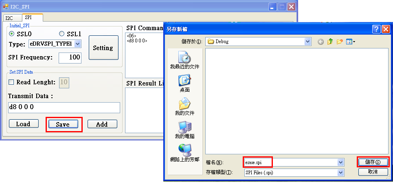Open My Documents folder icon
393x182 pixels.
point(184,104)
